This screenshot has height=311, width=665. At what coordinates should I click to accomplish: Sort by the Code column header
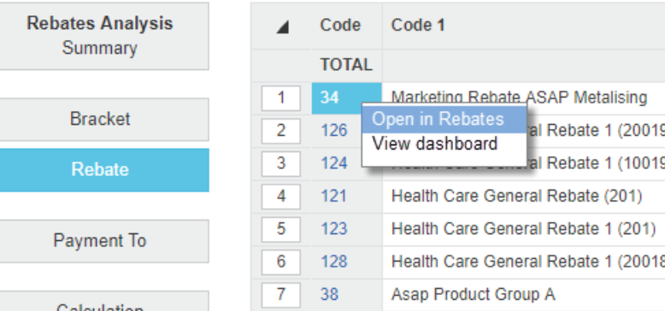tap(340, 26)
